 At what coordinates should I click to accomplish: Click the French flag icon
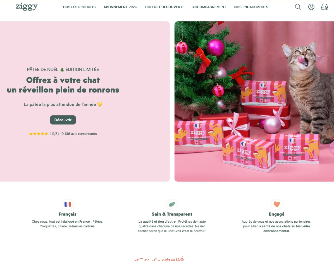coord(68,204)
